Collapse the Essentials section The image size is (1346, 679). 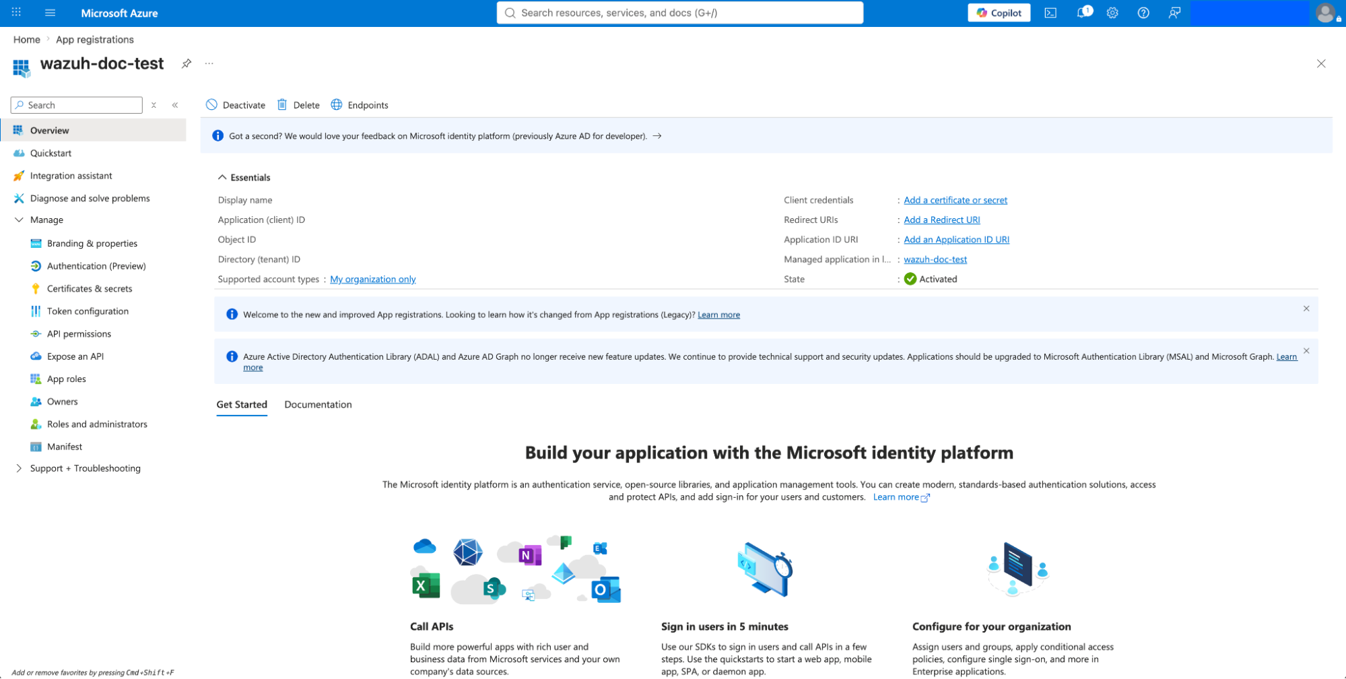coord(222,178)
